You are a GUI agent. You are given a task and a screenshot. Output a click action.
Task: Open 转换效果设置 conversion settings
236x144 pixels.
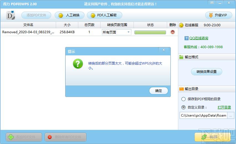(x=207, y=72)
